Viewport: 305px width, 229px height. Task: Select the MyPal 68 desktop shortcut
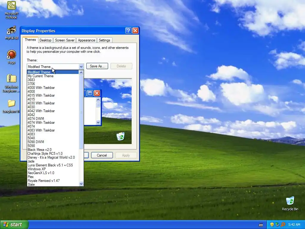(x=11, y=33)
